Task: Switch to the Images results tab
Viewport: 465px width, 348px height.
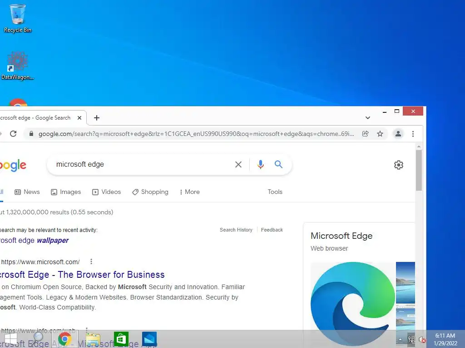Action: pos(66,192)
